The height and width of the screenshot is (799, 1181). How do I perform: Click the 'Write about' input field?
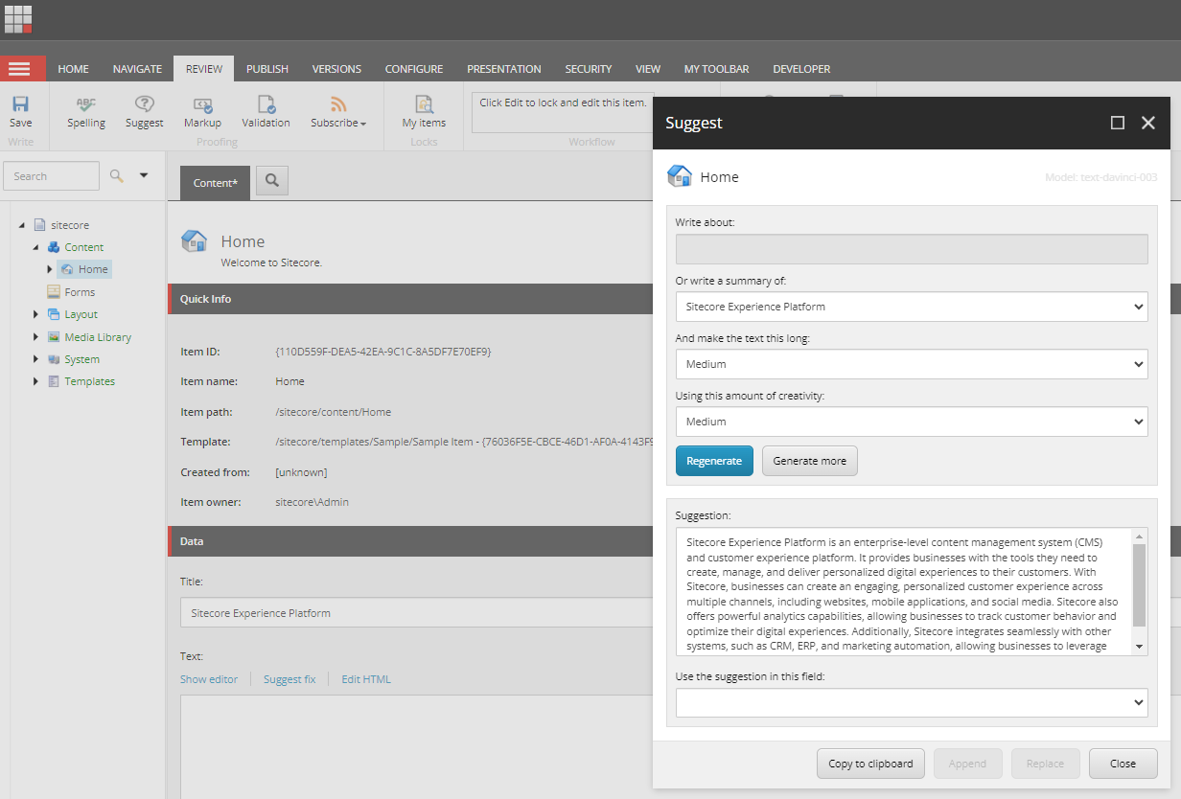click(x=911, y=249)
